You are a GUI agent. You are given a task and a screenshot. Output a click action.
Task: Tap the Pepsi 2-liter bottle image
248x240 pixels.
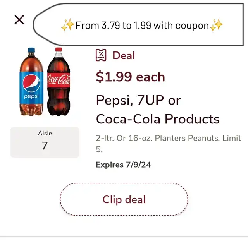tap(31, 82)
